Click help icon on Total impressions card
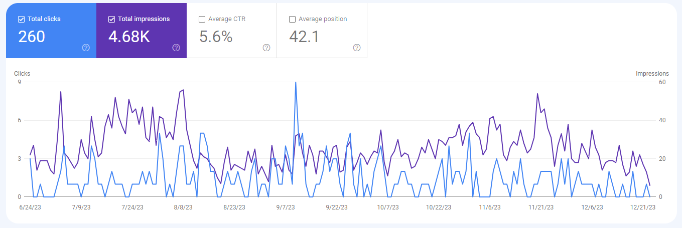682x228 pixels. [x=176, y=48]
